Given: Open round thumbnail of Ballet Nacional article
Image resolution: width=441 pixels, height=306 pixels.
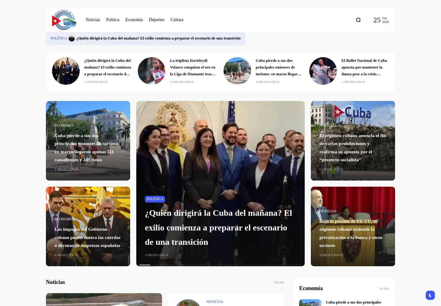Looking at the screenshot, I should [x=323, y=71].
